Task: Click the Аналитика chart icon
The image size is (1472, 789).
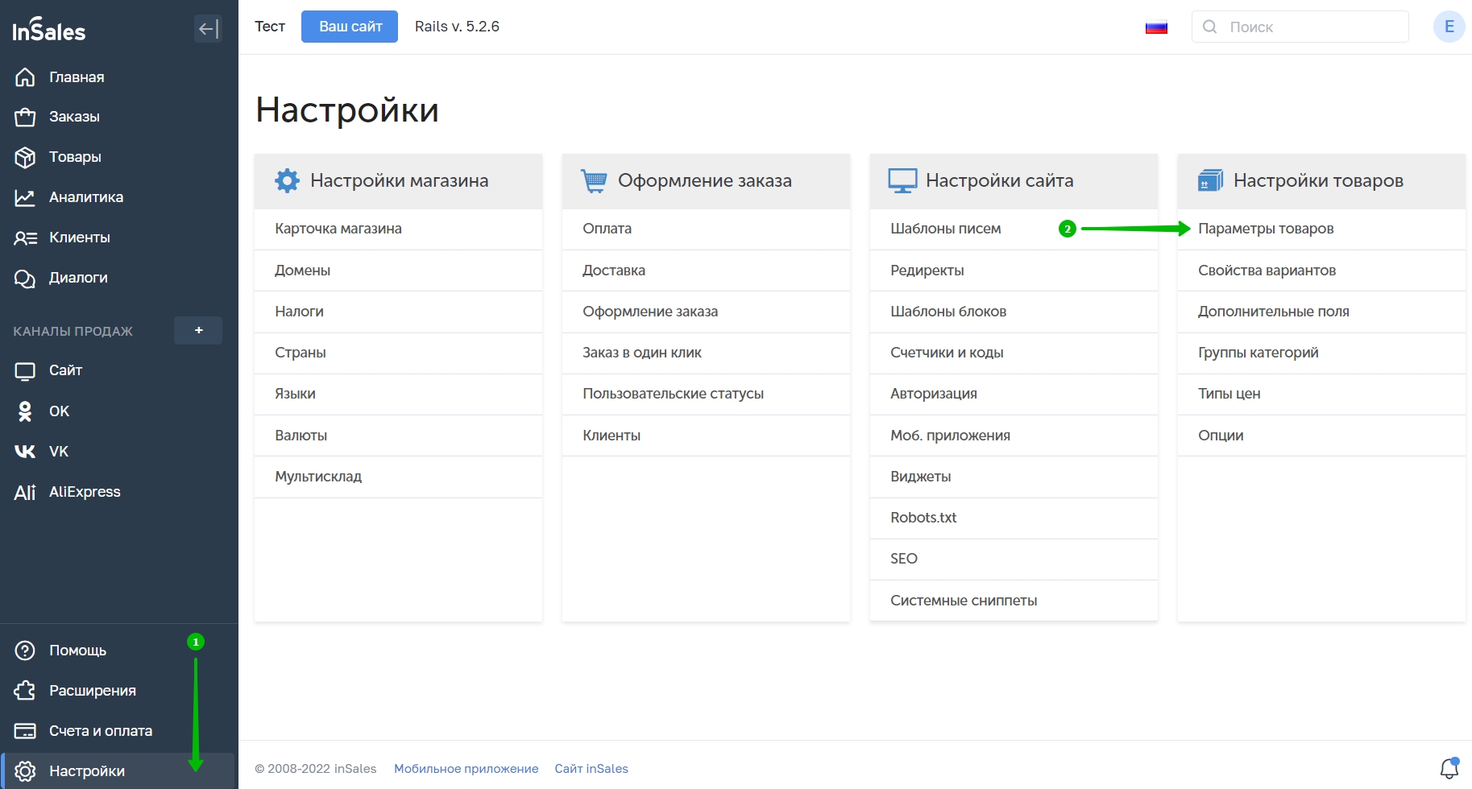Action: [x=25, y=197]
